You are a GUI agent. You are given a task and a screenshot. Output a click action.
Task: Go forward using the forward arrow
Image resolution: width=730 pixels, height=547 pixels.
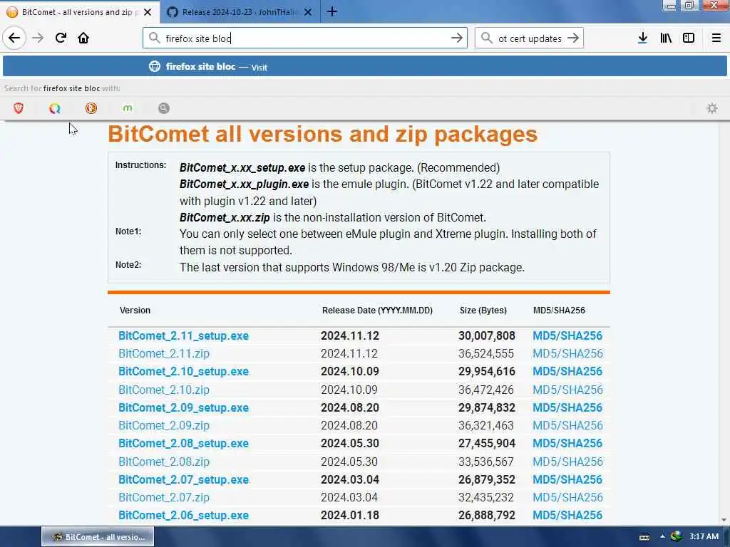pos(38,38)
